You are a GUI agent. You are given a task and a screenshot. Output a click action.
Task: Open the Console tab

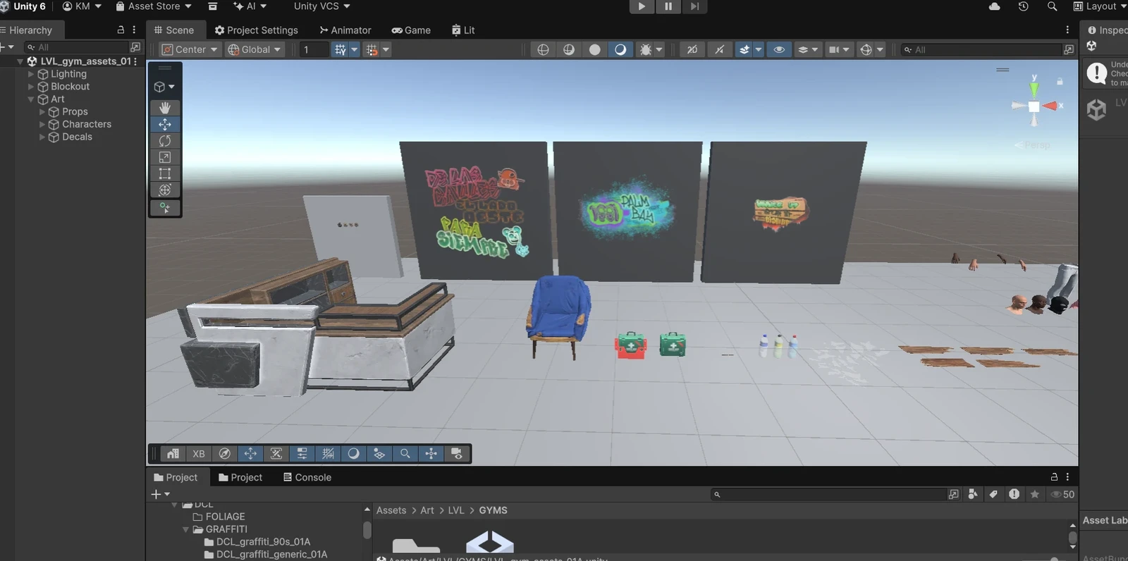tap(307, 477)
